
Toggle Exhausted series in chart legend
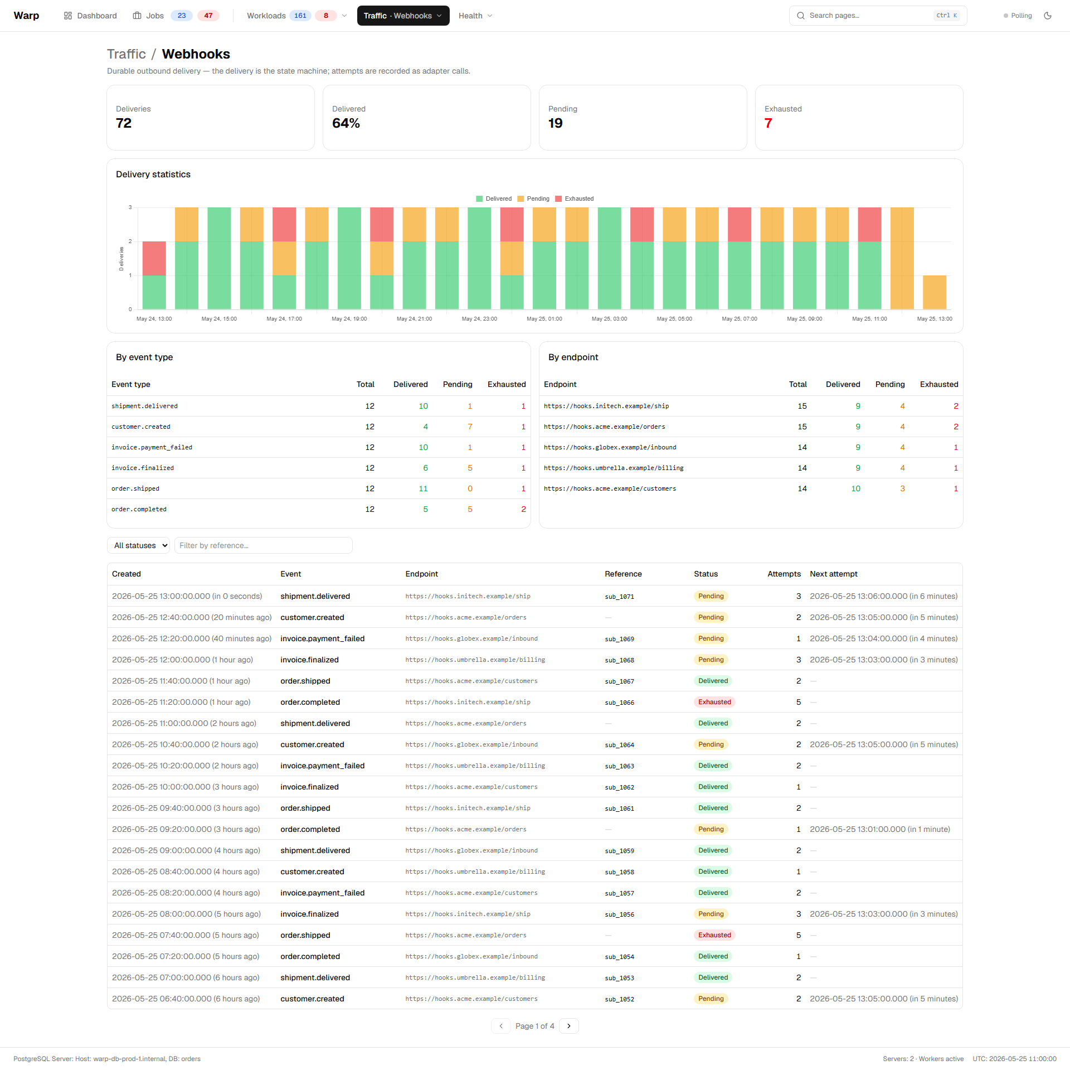[x=575, y=198]
